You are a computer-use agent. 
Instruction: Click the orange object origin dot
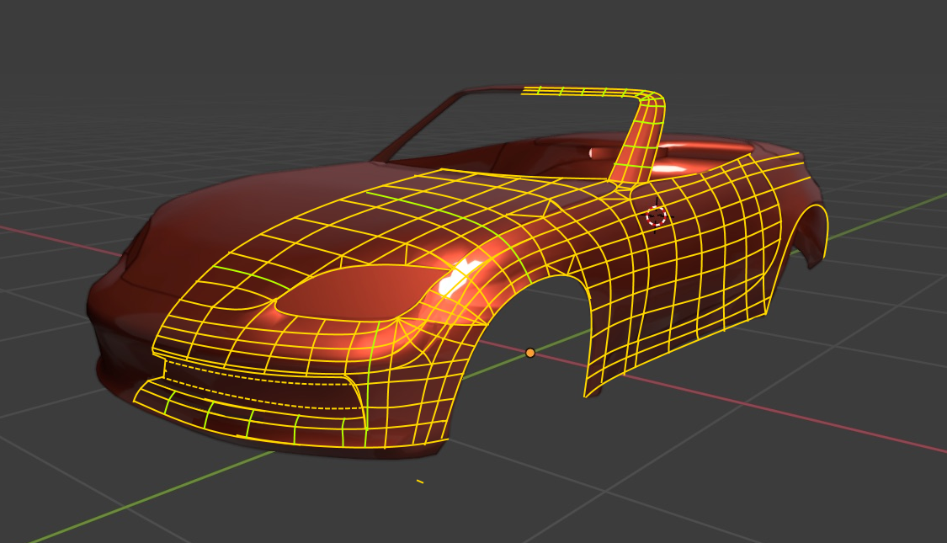530,353
